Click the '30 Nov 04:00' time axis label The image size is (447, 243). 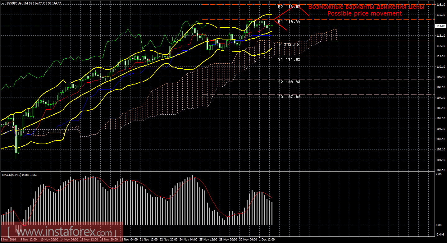pos(248,240)
